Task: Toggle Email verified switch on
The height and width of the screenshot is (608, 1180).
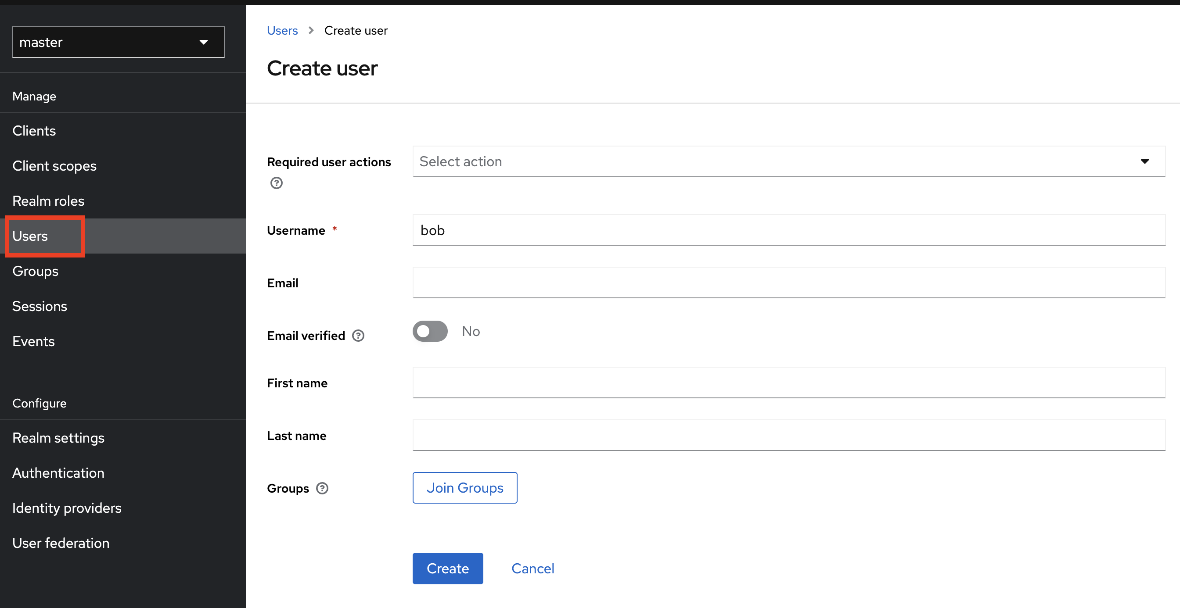Action: [430, 331]
